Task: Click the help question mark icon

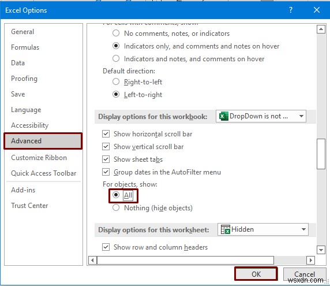Action: pos(291,10)
